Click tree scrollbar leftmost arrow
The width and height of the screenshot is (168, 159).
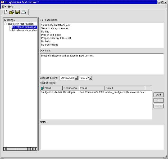[x=5, y=149]
